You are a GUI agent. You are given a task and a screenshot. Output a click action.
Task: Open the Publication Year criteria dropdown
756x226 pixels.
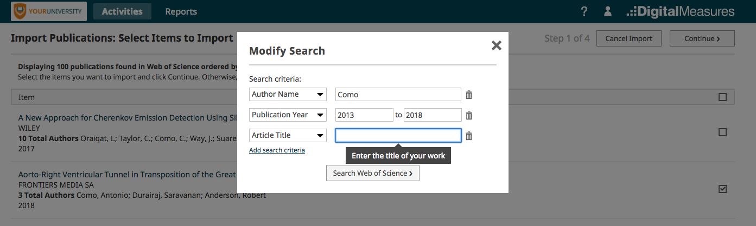tap(288, 115)
